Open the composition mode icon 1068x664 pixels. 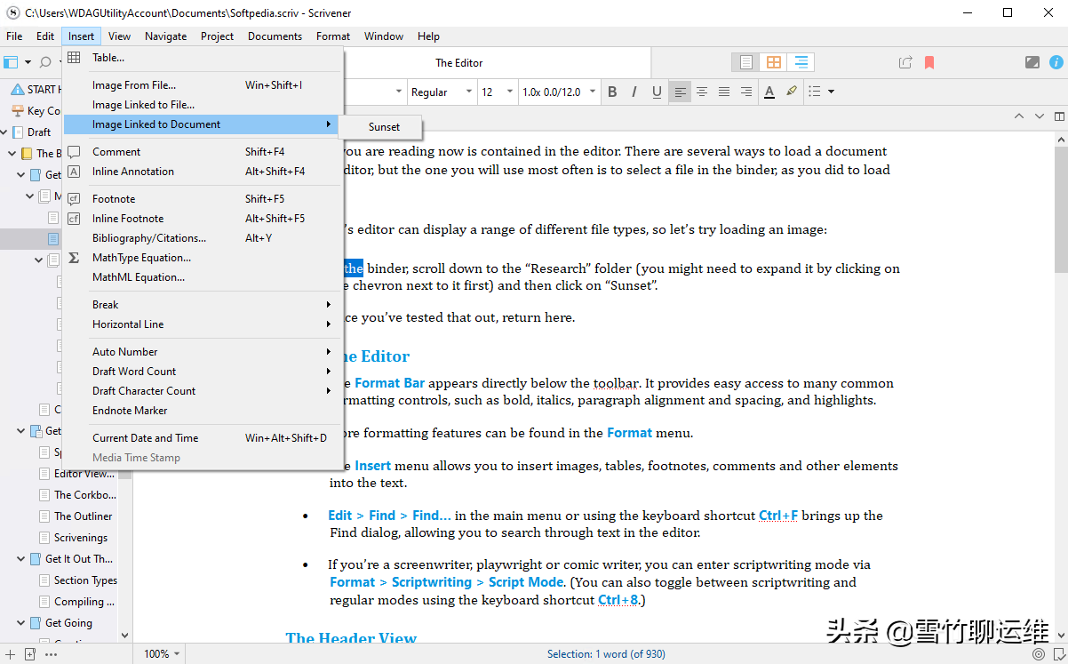tap(1032, 62)
